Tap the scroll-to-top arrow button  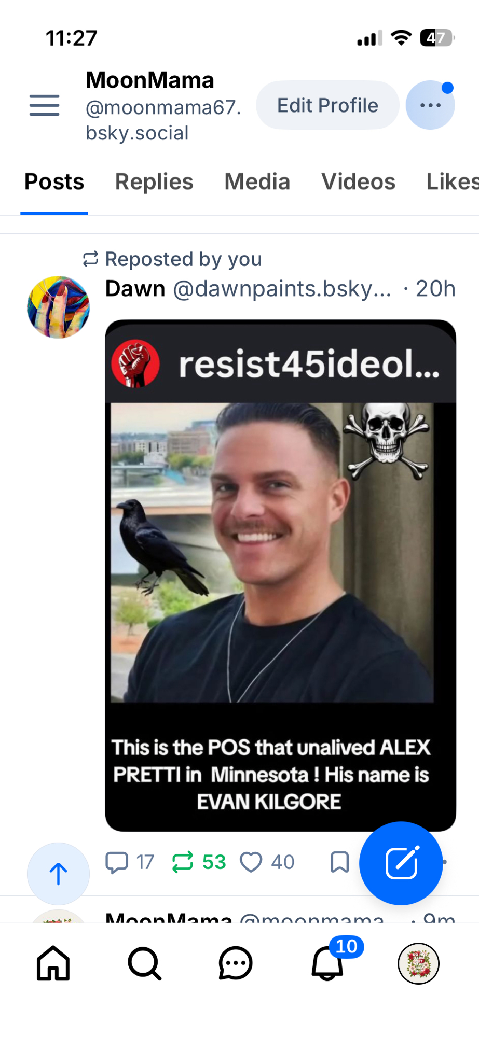click(58, 874)
